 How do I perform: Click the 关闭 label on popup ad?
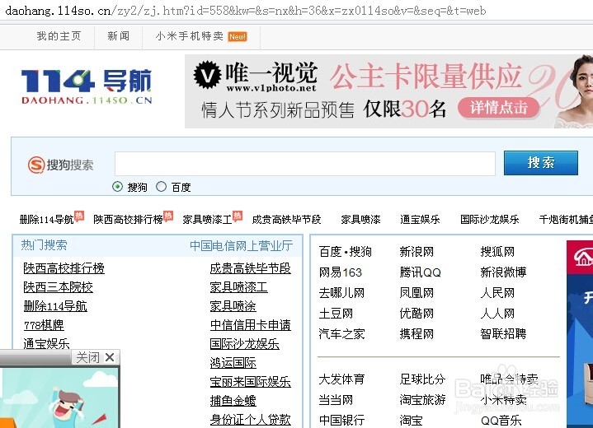(87, 357)
